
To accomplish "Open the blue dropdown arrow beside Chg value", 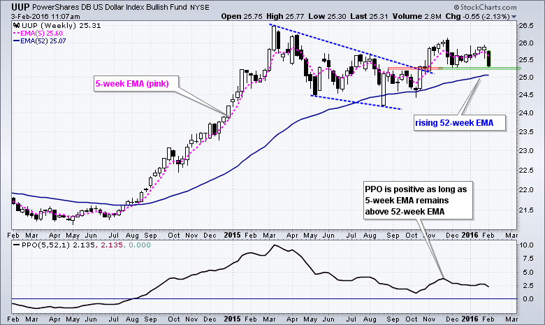I will (x=514, y=17).
